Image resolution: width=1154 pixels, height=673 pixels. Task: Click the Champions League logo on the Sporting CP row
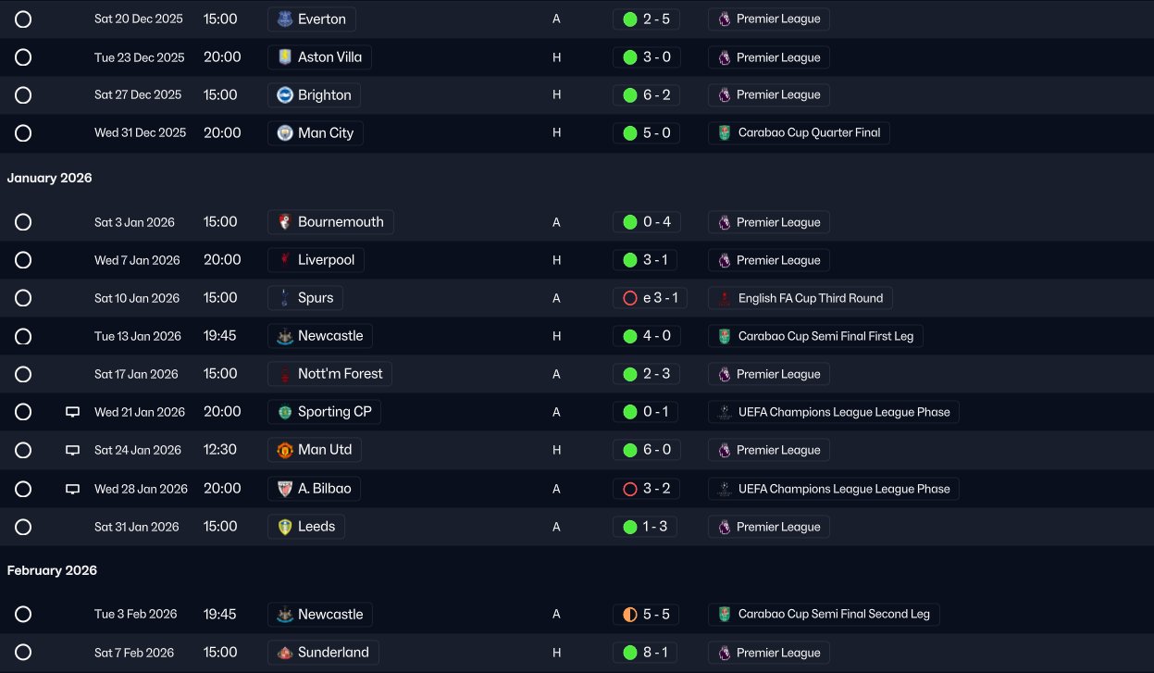[724, 412]
